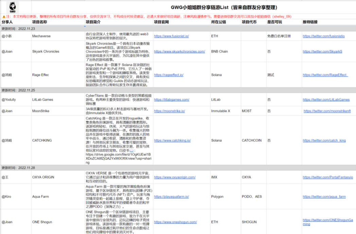Open the litlabgames.com website link
Image resolution: width=356 pixels, height=234 pixels.
(x=172, y=100)
